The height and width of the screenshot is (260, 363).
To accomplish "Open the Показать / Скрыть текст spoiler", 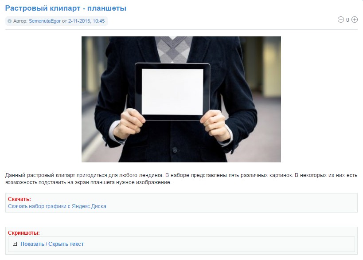I will point(52,244).
